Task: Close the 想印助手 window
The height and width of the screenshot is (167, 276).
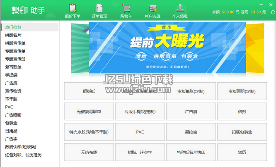Action: (271, 5)
